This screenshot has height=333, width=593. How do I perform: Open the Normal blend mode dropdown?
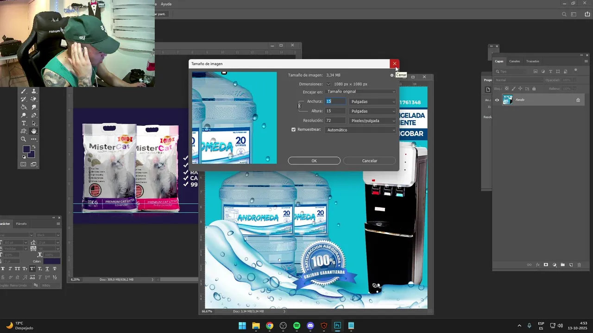click(519, 80)
